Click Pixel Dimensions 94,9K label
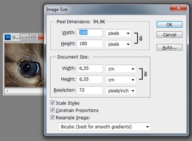 pos(81,22)
